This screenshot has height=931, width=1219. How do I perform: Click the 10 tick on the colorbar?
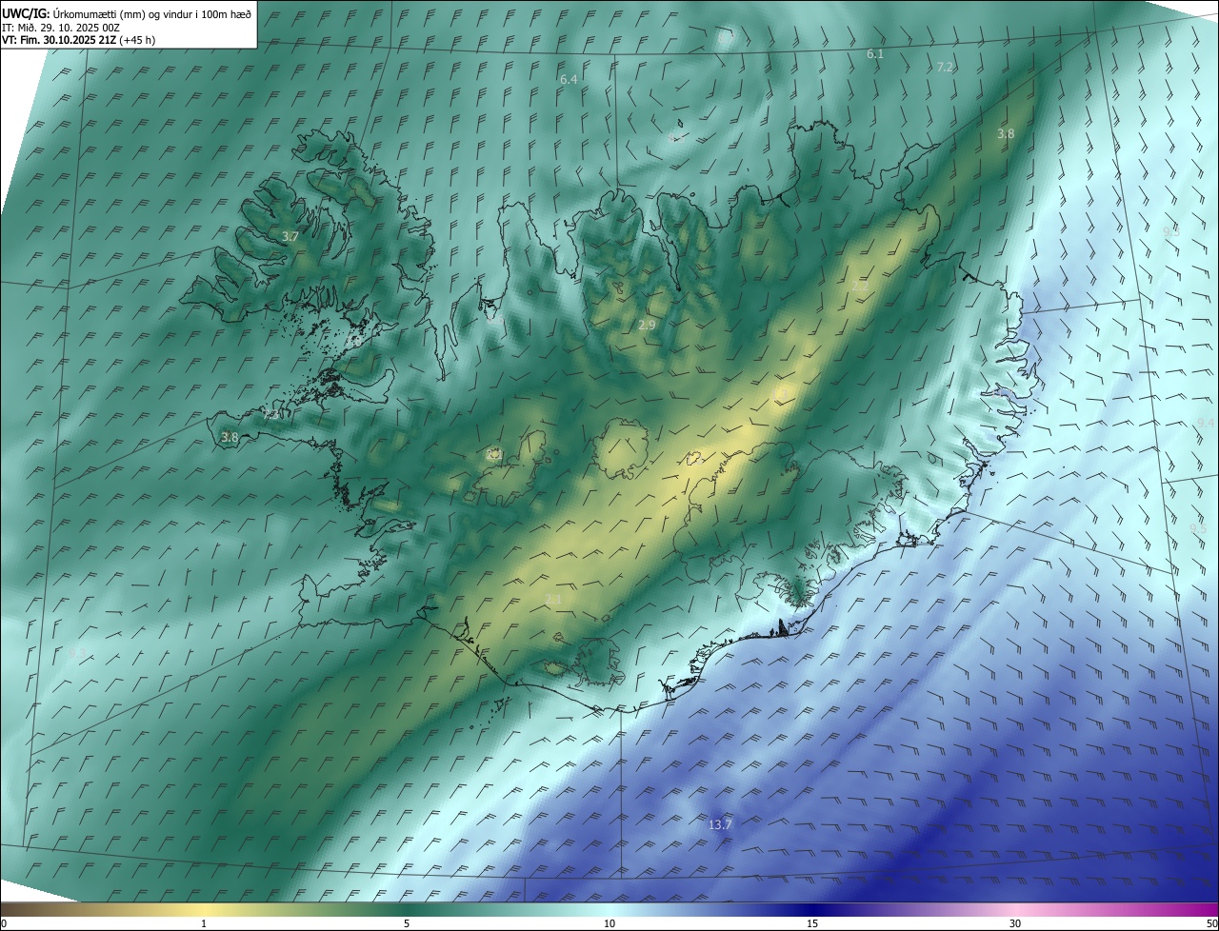pos(609,923)
